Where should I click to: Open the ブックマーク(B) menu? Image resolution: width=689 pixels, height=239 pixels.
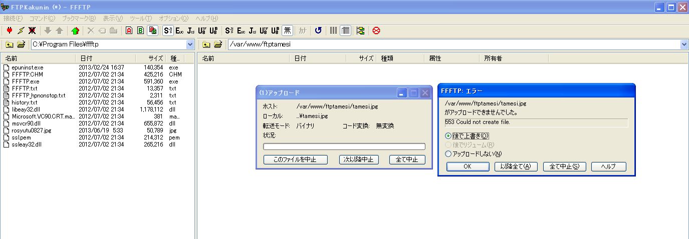tap(79, 18)
